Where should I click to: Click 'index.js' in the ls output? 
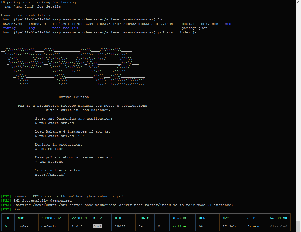click(x=37, y=24)
